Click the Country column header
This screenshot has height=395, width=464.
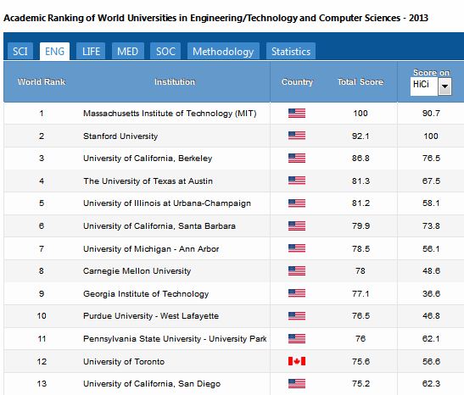pyautogui.click(x=297, y=82)
